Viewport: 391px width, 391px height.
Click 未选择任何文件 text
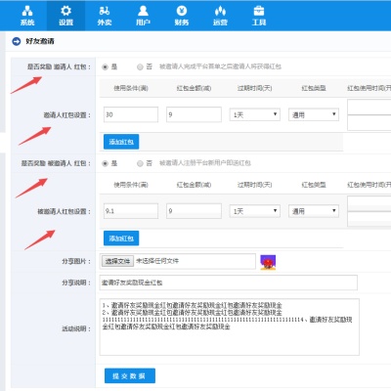click(x=157, y=261)
